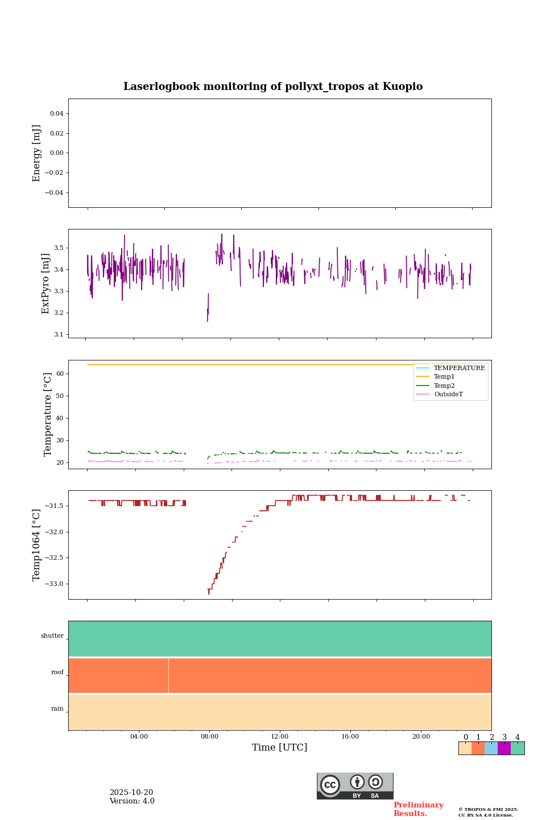Click the 12:00 time axis tick label
The height and width of the screenshot is (820, 546).
280,736
